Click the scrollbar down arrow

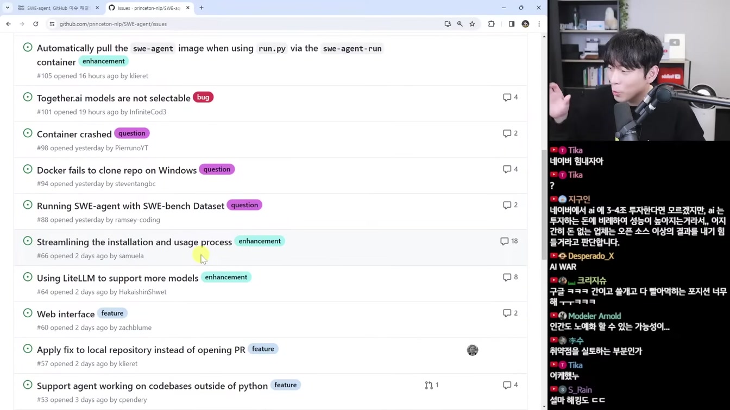[x=544, y=406]
